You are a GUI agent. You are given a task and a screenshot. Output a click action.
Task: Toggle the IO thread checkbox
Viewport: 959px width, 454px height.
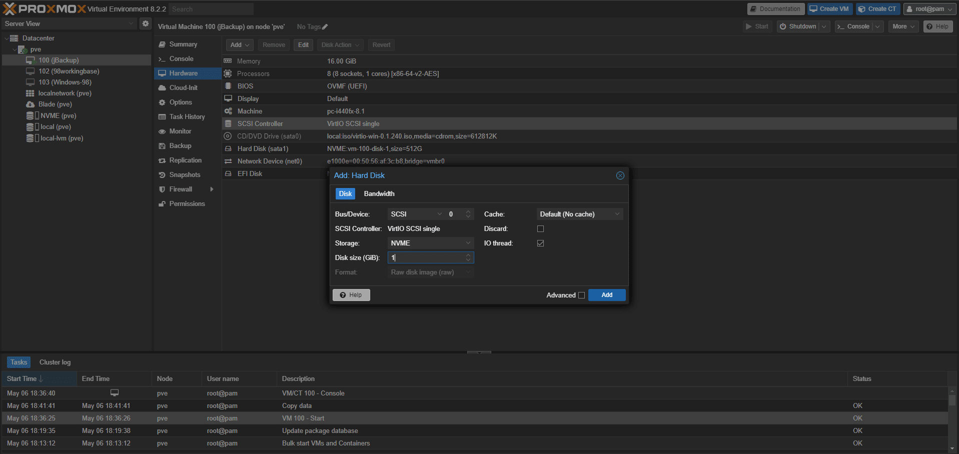point(540,243)
